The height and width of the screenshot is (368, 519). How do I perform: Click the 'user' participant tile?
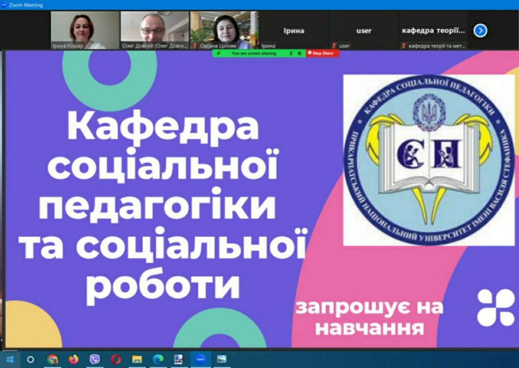tap(363, 31)
